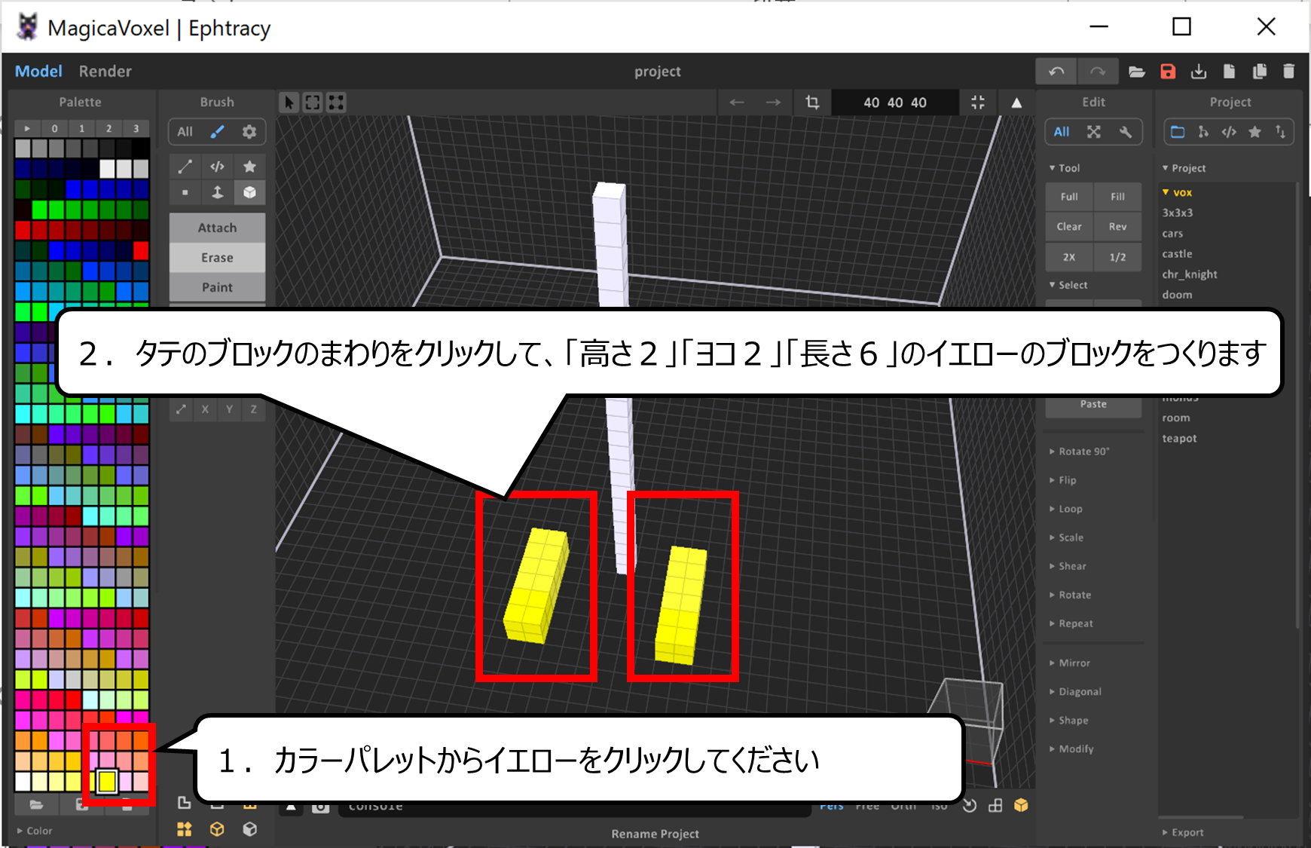Reset the camera rotation icon
This screenshot has width=1311, height=848.
pyautogui.click(x=970, y=806)
